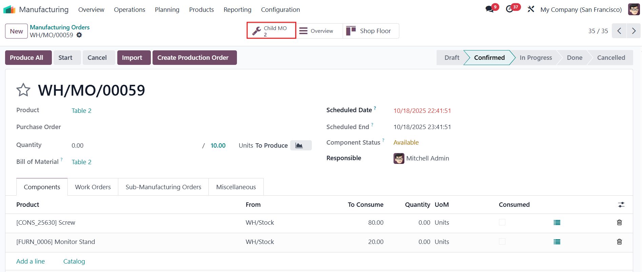Expand the My Company (San Francisco) switcher
The image size is (642, 272).
click(x=581, y=10)
